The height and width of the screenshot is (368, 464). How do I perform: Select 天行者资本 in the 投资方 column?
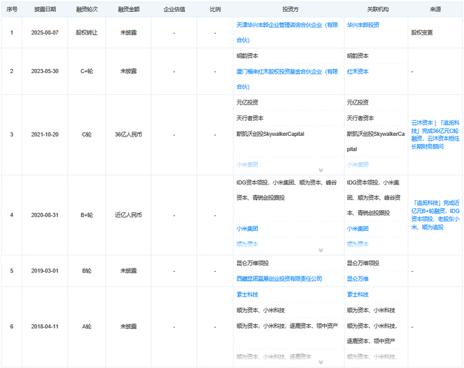pyautogui.click(x=250, y=118)
